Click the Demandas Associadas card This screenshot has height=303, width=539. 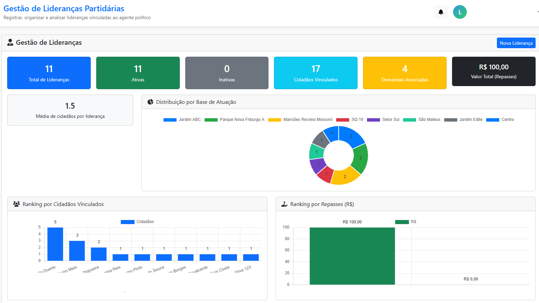(x=404, y=73)
